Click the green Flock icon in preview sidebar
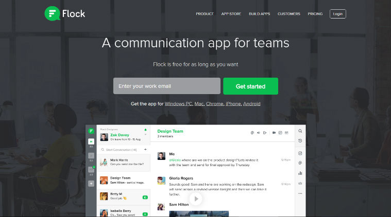This screenshot has height=217, width=391. tap(91, 131)
